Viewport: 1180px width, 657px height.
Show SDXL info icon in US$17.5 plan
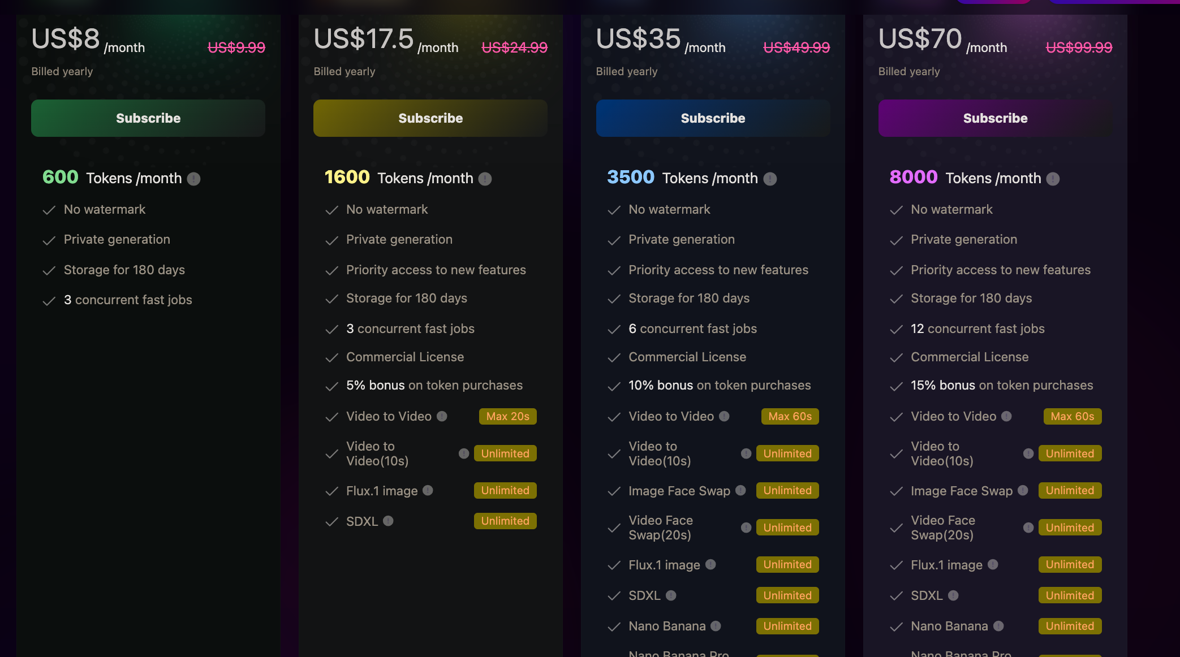pos(388,521)
